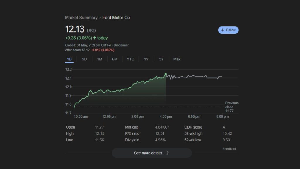Click the Mkt cap value 4.84KCr
The width and height of the screenshot is (300, 169).
tap(162, 127)
